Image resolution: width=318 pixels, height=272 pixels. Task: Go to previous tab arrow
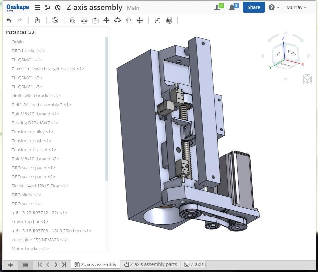[48, 265]
